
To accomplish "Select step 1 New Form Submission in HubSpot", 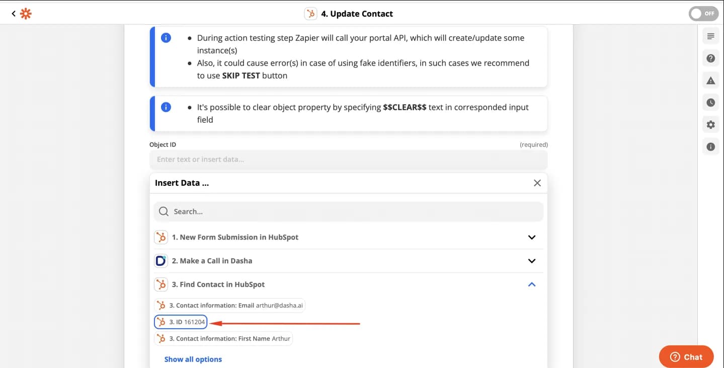I will point(348,237).
